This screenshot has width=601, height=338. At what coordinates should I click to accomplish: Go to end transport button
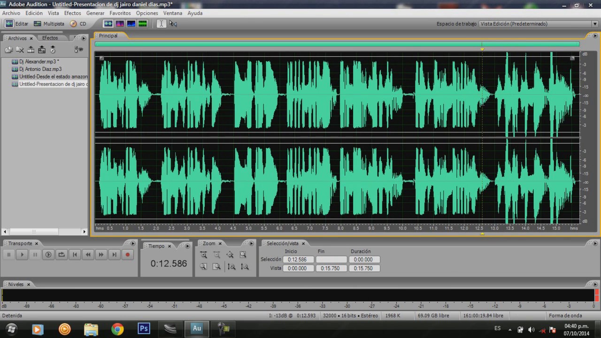point(114,254)
